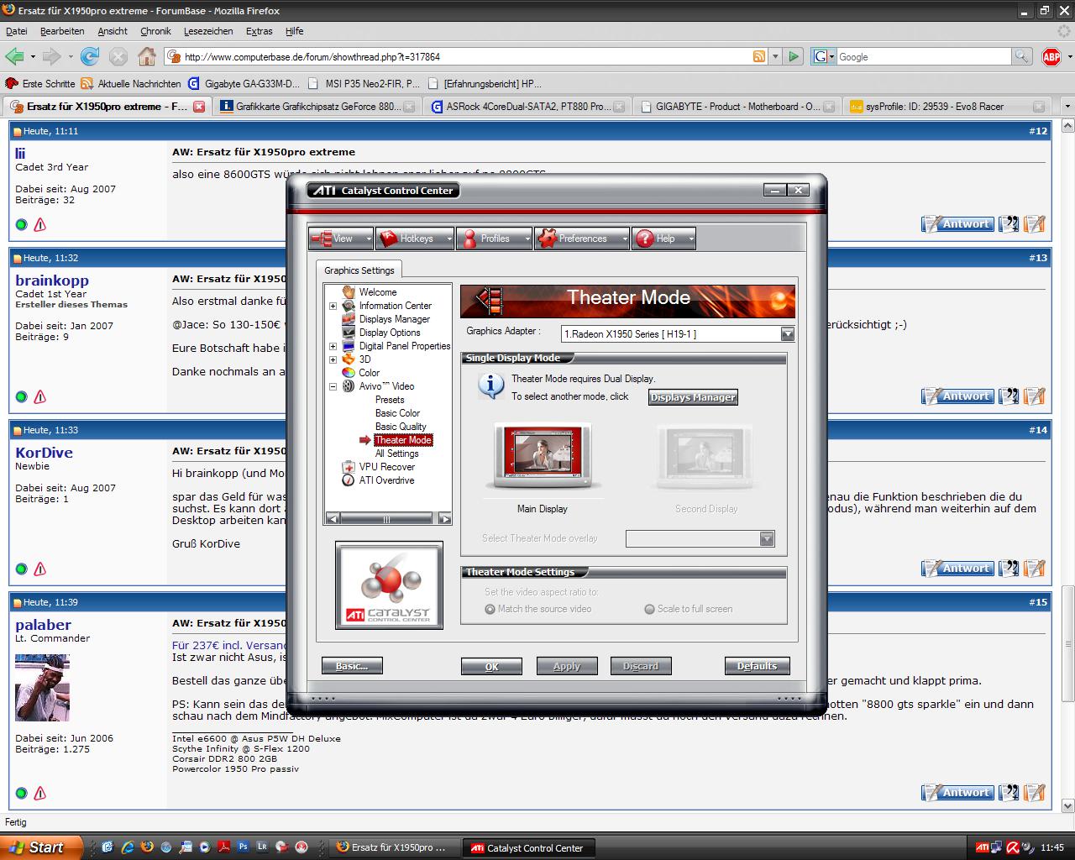Click the Display Options tree icon
Screen dimensions: 1075x860
pos(349,333)
